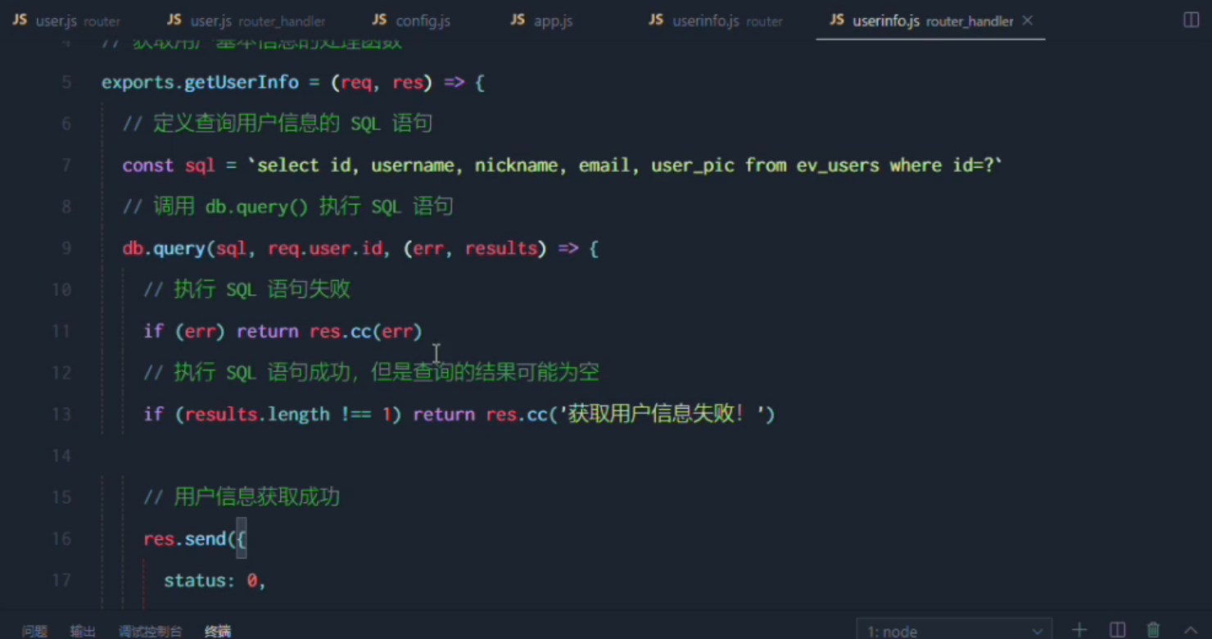Click 'where id=?' in the SQL string
This screenshot has width=1212, height=639.
point(942,165)
